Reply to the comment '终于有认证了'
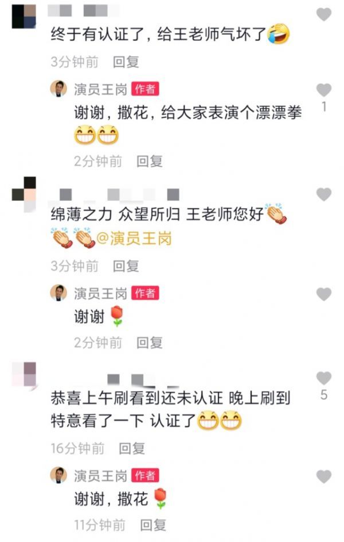This screenshot has width=344, height=542. coord(126,62)
